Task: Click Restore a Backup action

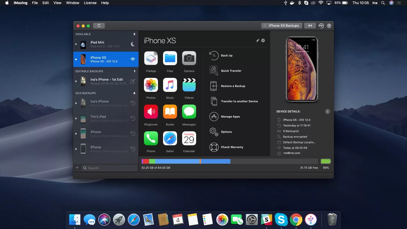Action: pyautogui.click(x=227, y=86)
